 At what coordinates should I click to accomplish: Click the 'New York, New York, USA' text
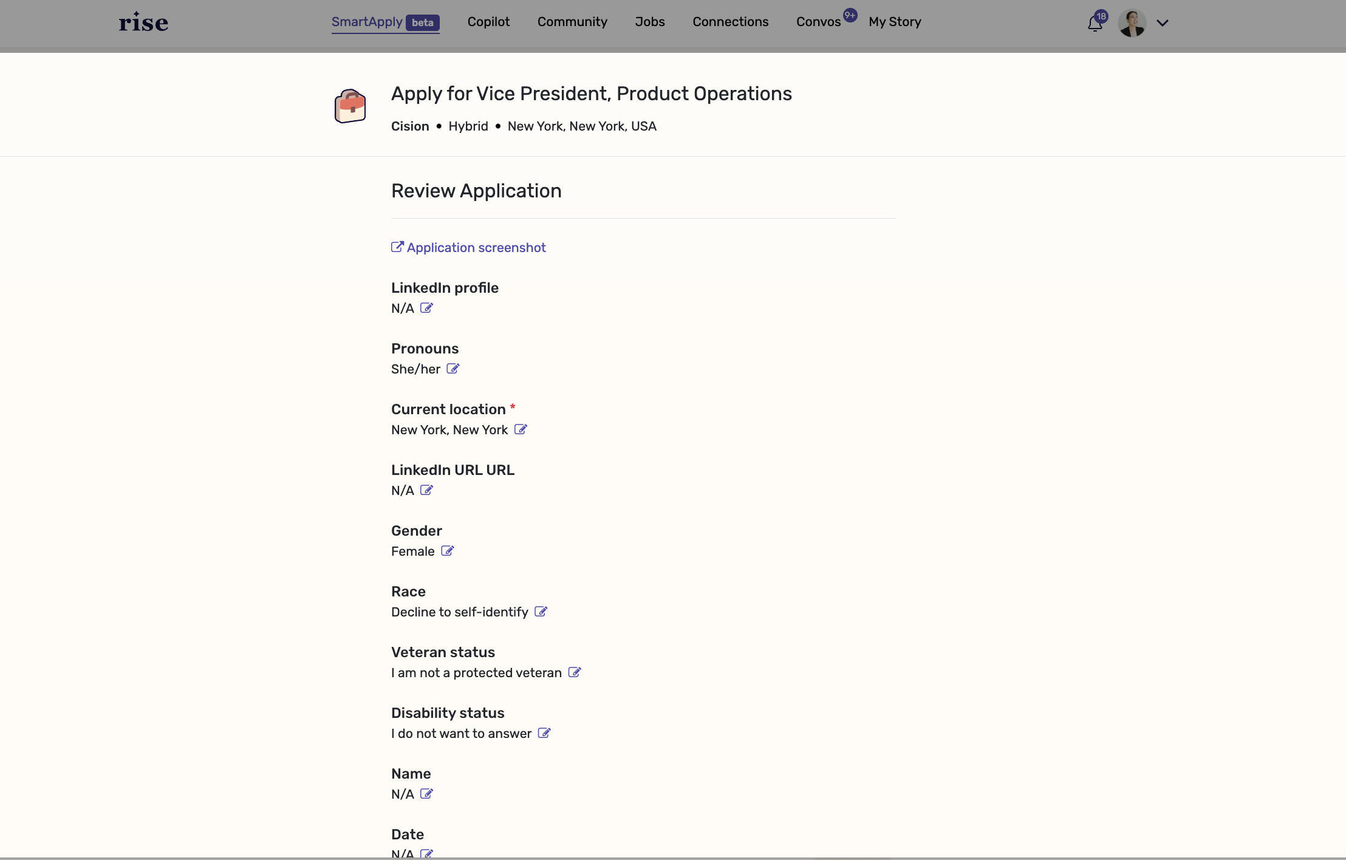582,126
